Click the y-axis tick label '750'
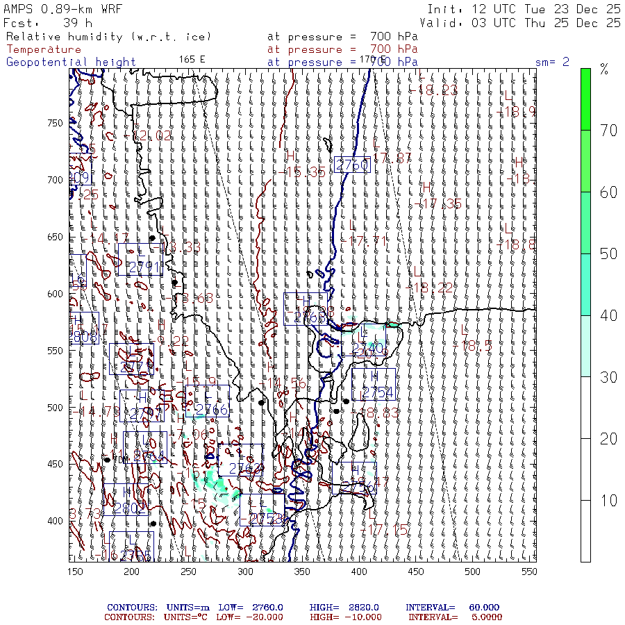Image resolution: width=625 pixels, height=625 pixels. (x=55, y=123)
